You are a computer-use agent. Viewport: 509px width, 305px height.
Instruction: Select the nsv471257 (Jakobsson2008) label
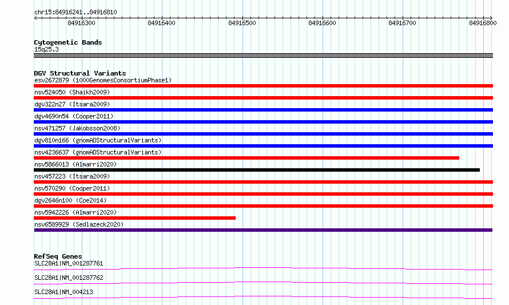click(x=77, y=128)
